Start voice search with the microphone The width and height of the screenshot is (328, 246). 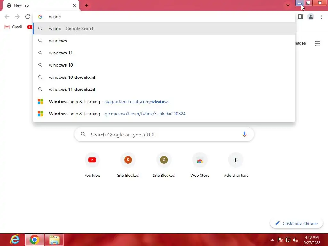[x=244, y=134]
